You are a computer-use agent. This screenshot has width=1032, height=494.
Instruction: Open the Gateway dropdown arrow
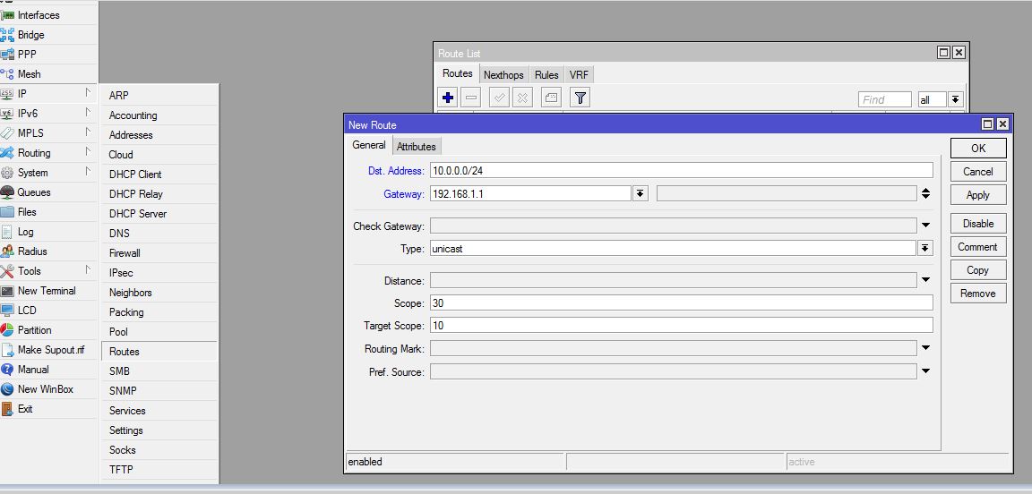(x=641, y=193)
